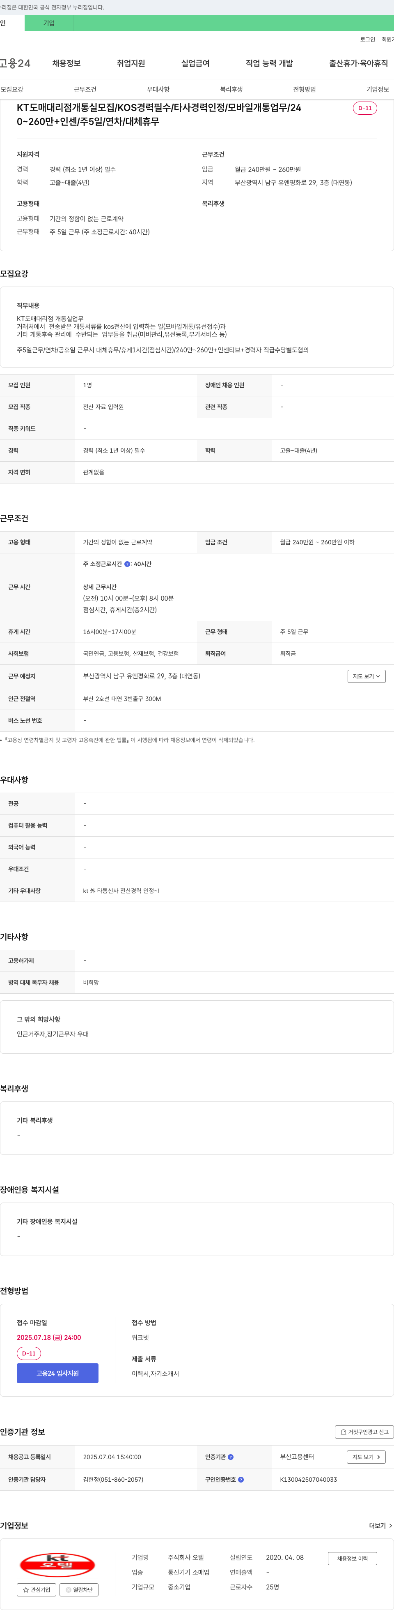Image resolution: width=394 pixels, height=1610 pixels.
Task: Expand 지도 보기 for 근무 예정지
Action: [x=367, y=676]
